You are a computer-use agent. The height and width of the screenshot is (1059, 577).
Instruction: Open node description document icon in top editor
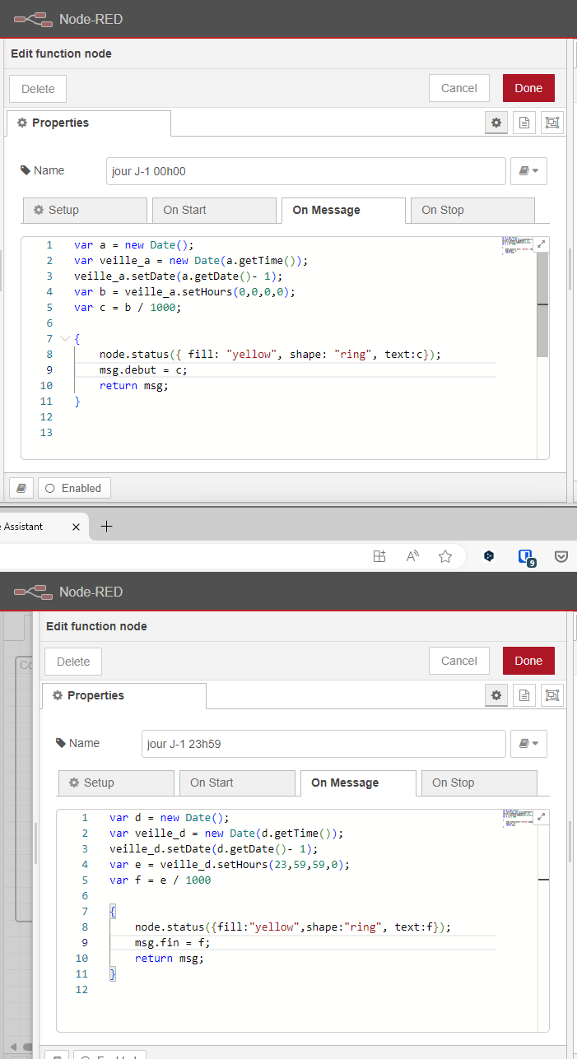click(x=523, y=123)
